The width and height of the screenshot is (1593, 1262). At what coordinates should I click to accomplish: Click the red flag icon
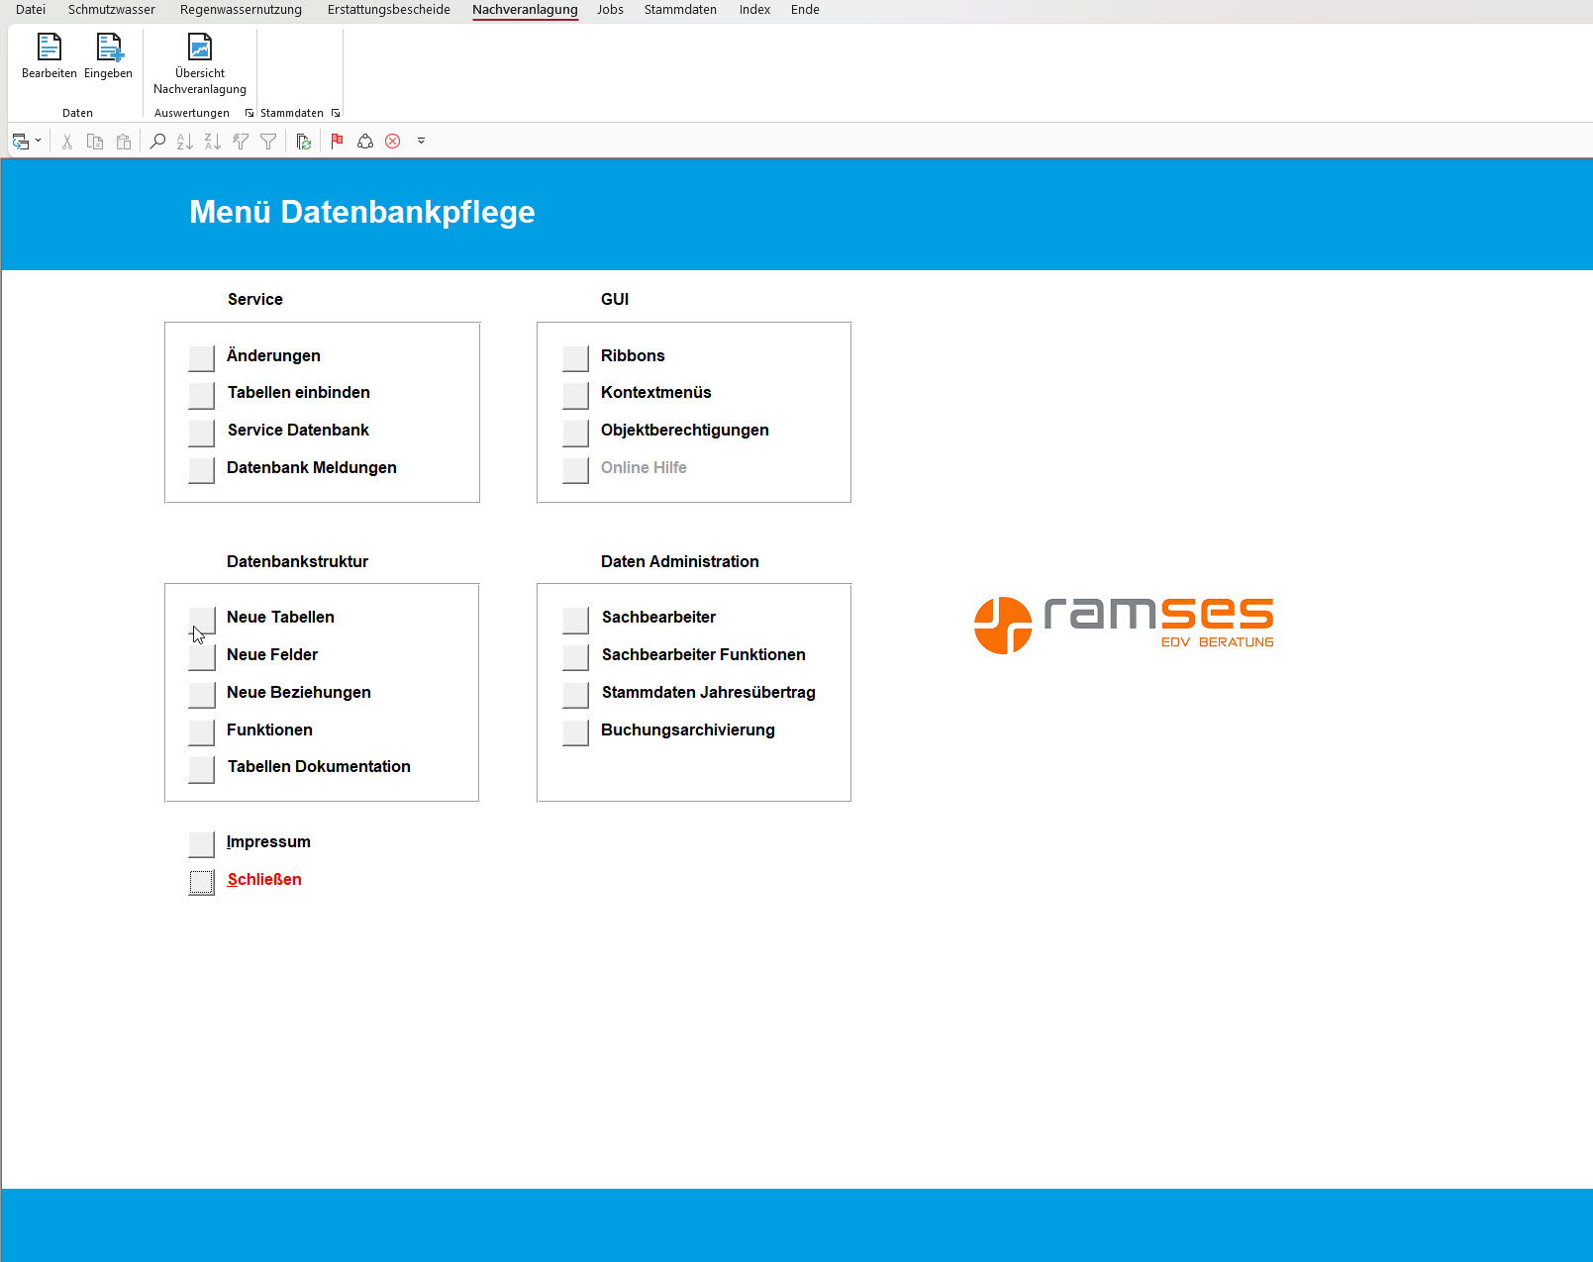337,142
